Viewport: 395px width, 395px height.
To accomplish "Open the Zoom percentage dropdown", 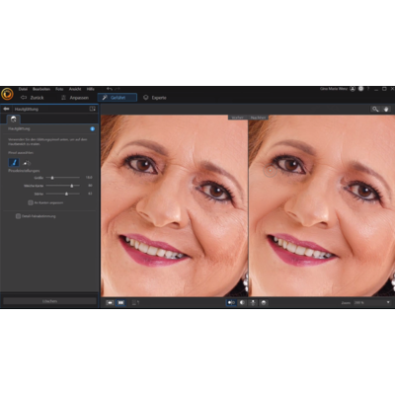I will point(372,302).
